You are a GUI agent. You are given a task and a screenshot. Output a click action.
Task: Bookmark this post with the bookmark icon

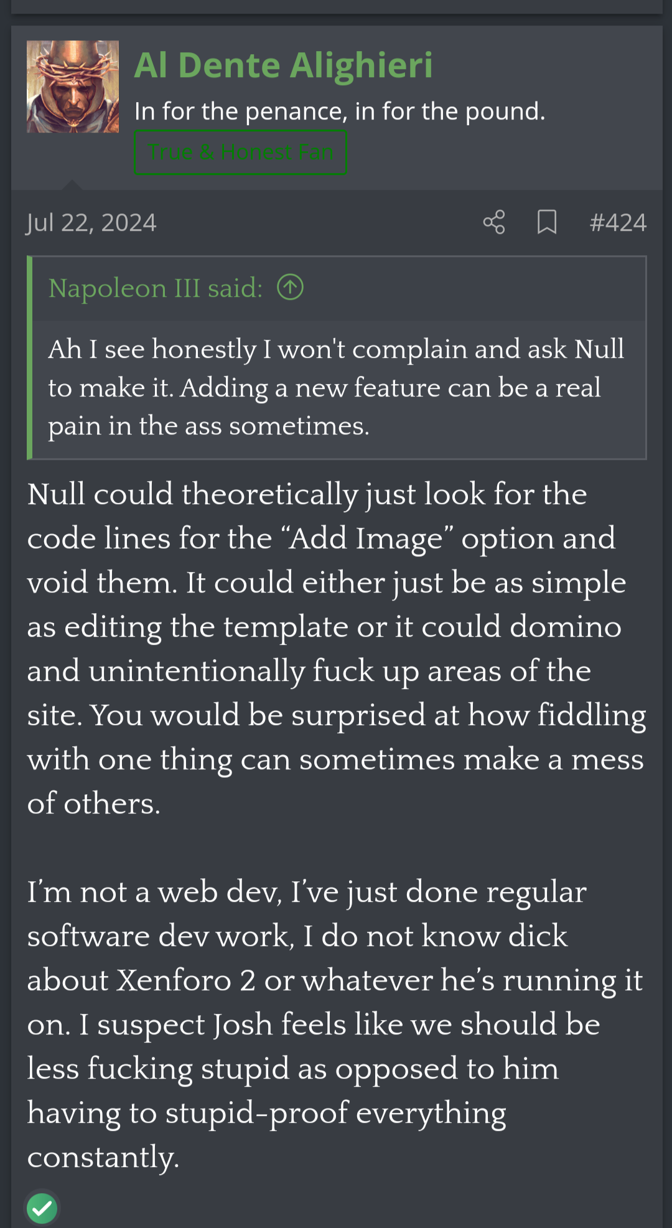click(x=547, y=222)
